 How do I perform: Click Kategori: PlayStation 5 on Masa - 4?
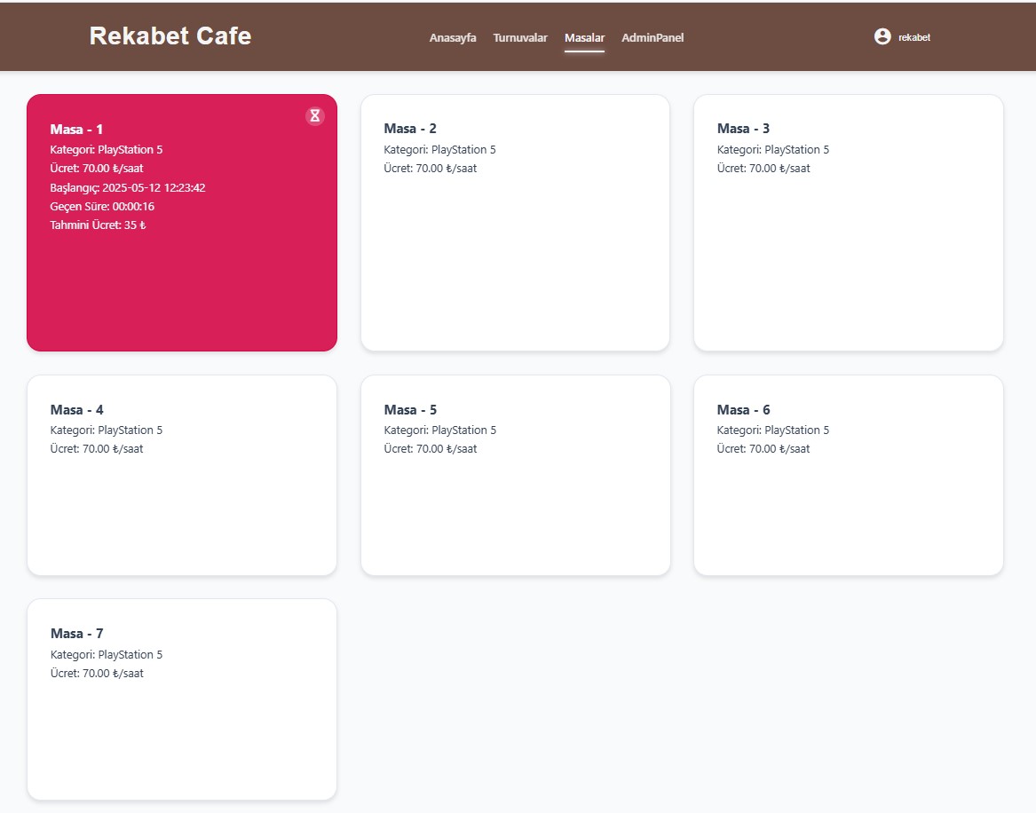107,430
